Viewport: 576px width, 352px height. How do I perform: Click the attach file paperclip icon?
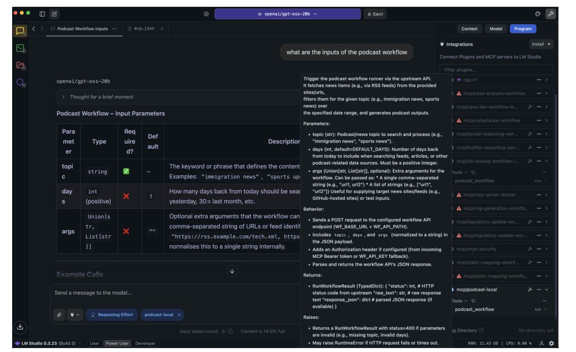coord(59,315)
